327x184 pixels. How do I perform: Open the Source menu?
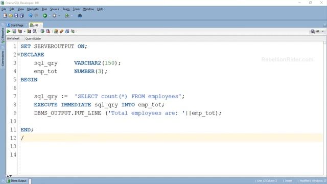[x=55, y=9]
